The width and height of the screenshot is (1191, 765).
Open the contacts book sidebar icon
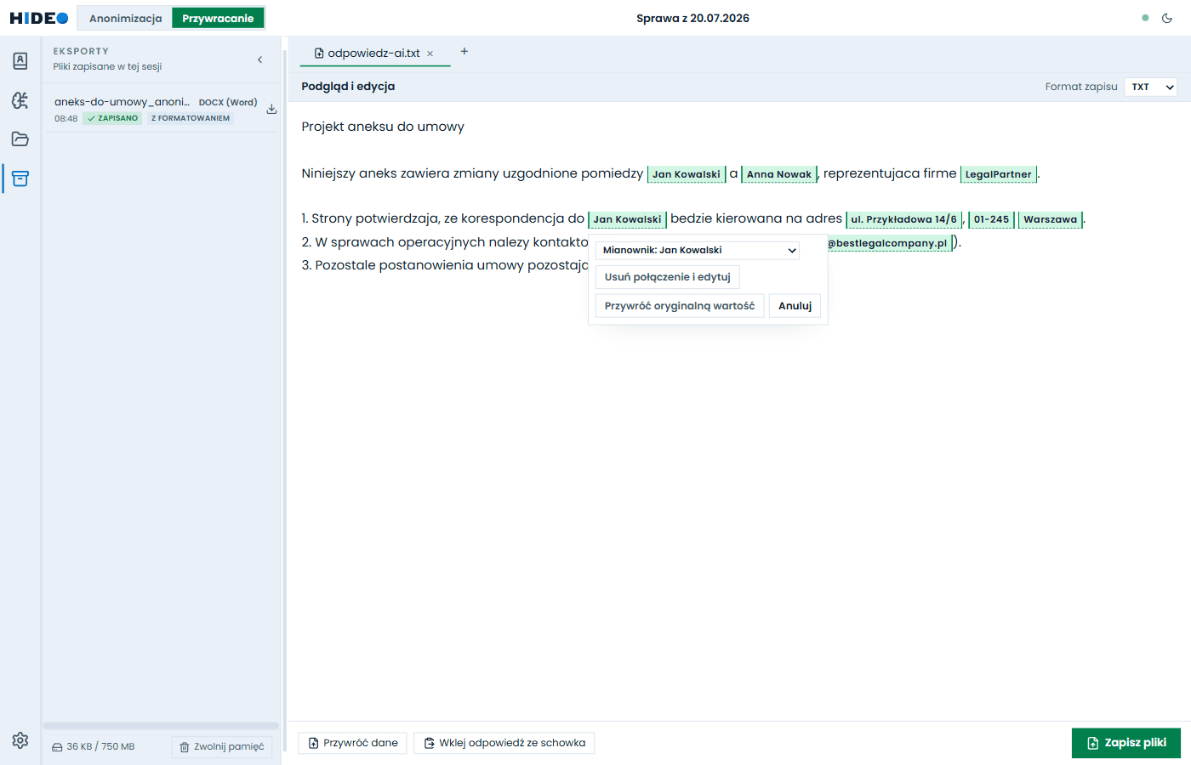[20, 61]
